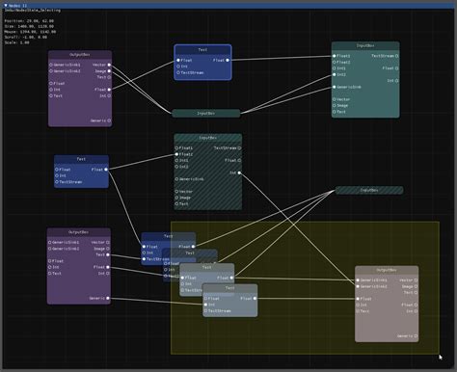Click Image pin on expanded hatched InputBox

click(x=176, y=198)
